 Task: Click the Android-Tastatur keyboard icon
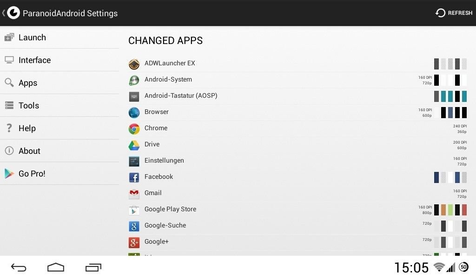click(134, 96)
